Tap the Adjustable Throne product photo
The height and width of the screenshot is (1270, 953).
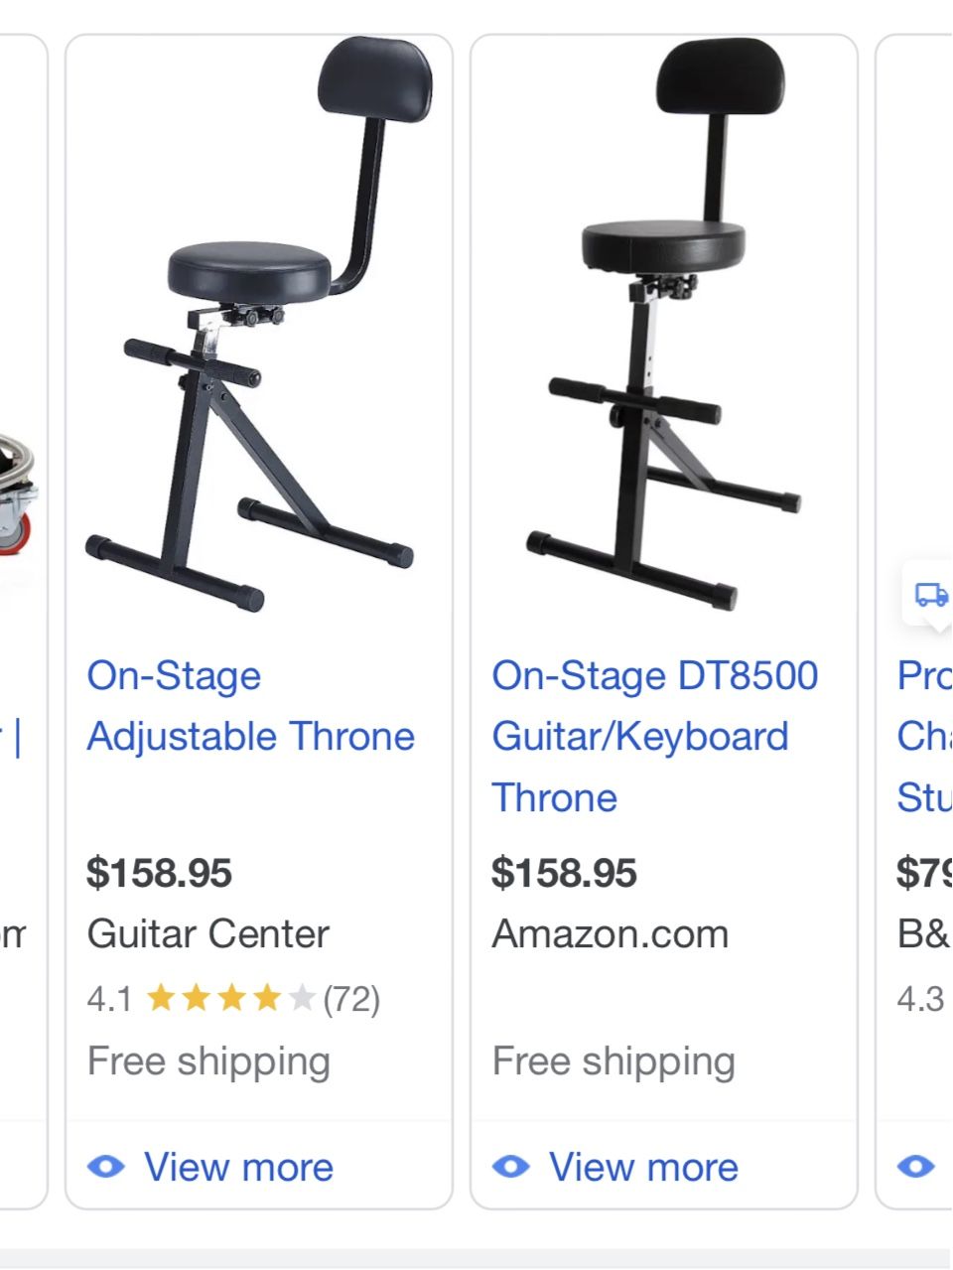pos(258,328)
